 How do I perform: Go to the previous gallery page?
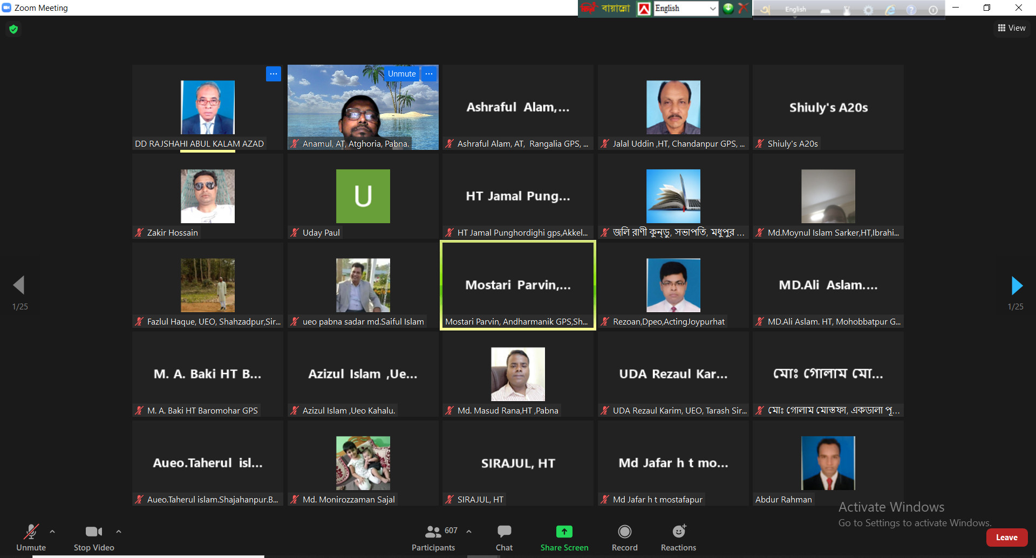19,286
